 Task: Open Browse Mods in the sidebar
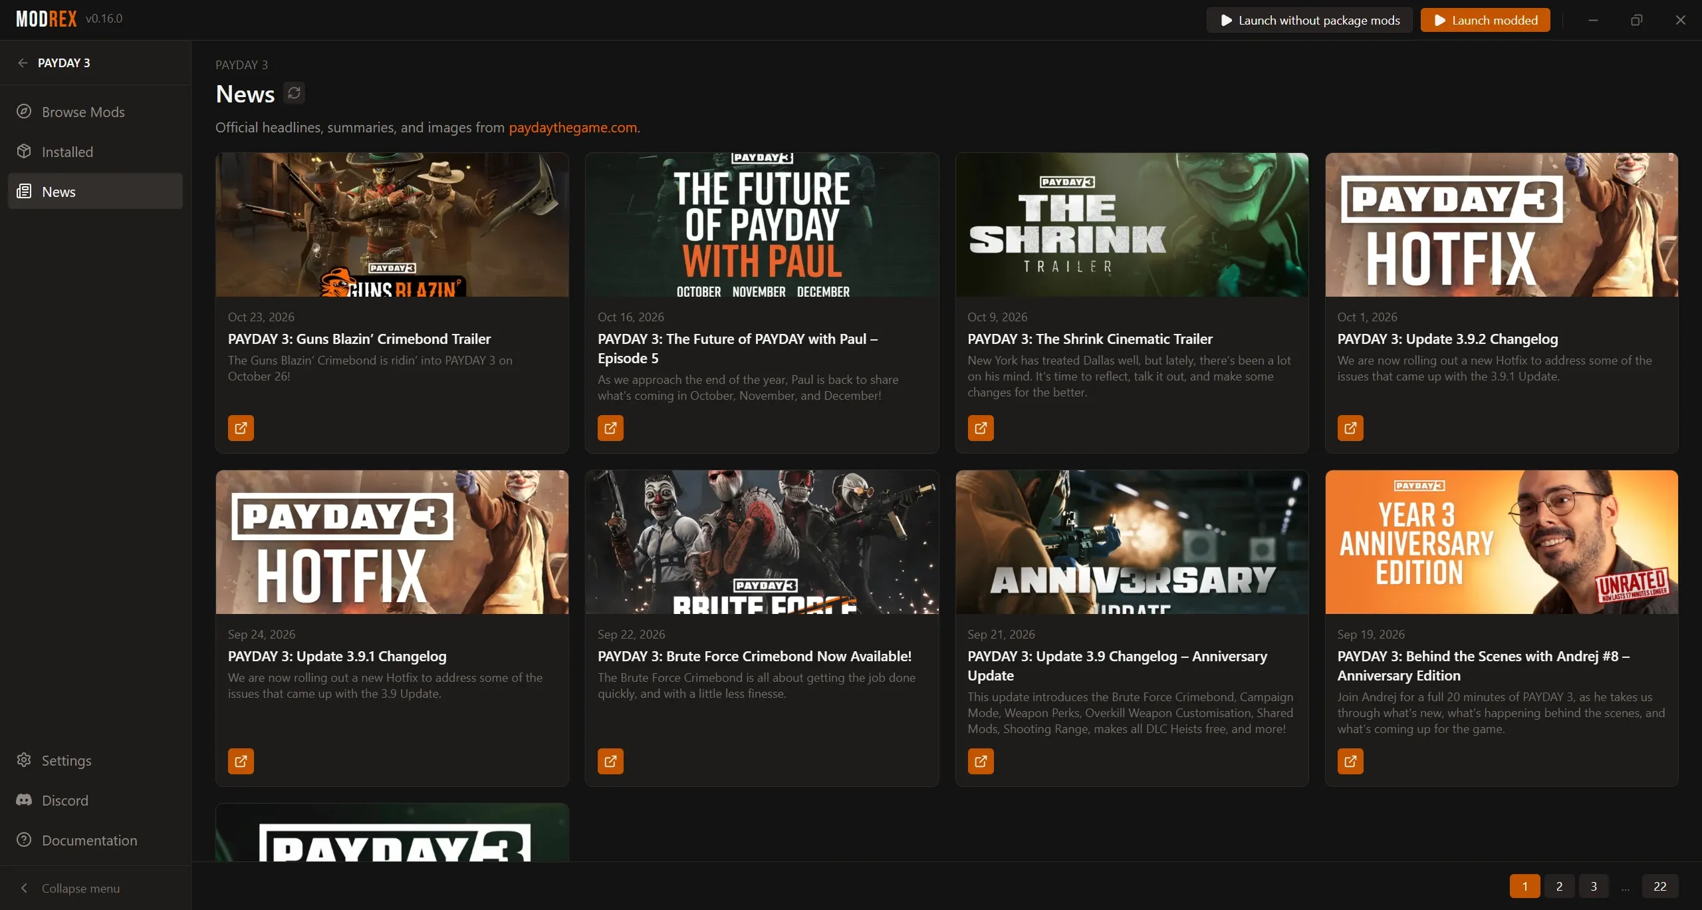pos(95,112)
